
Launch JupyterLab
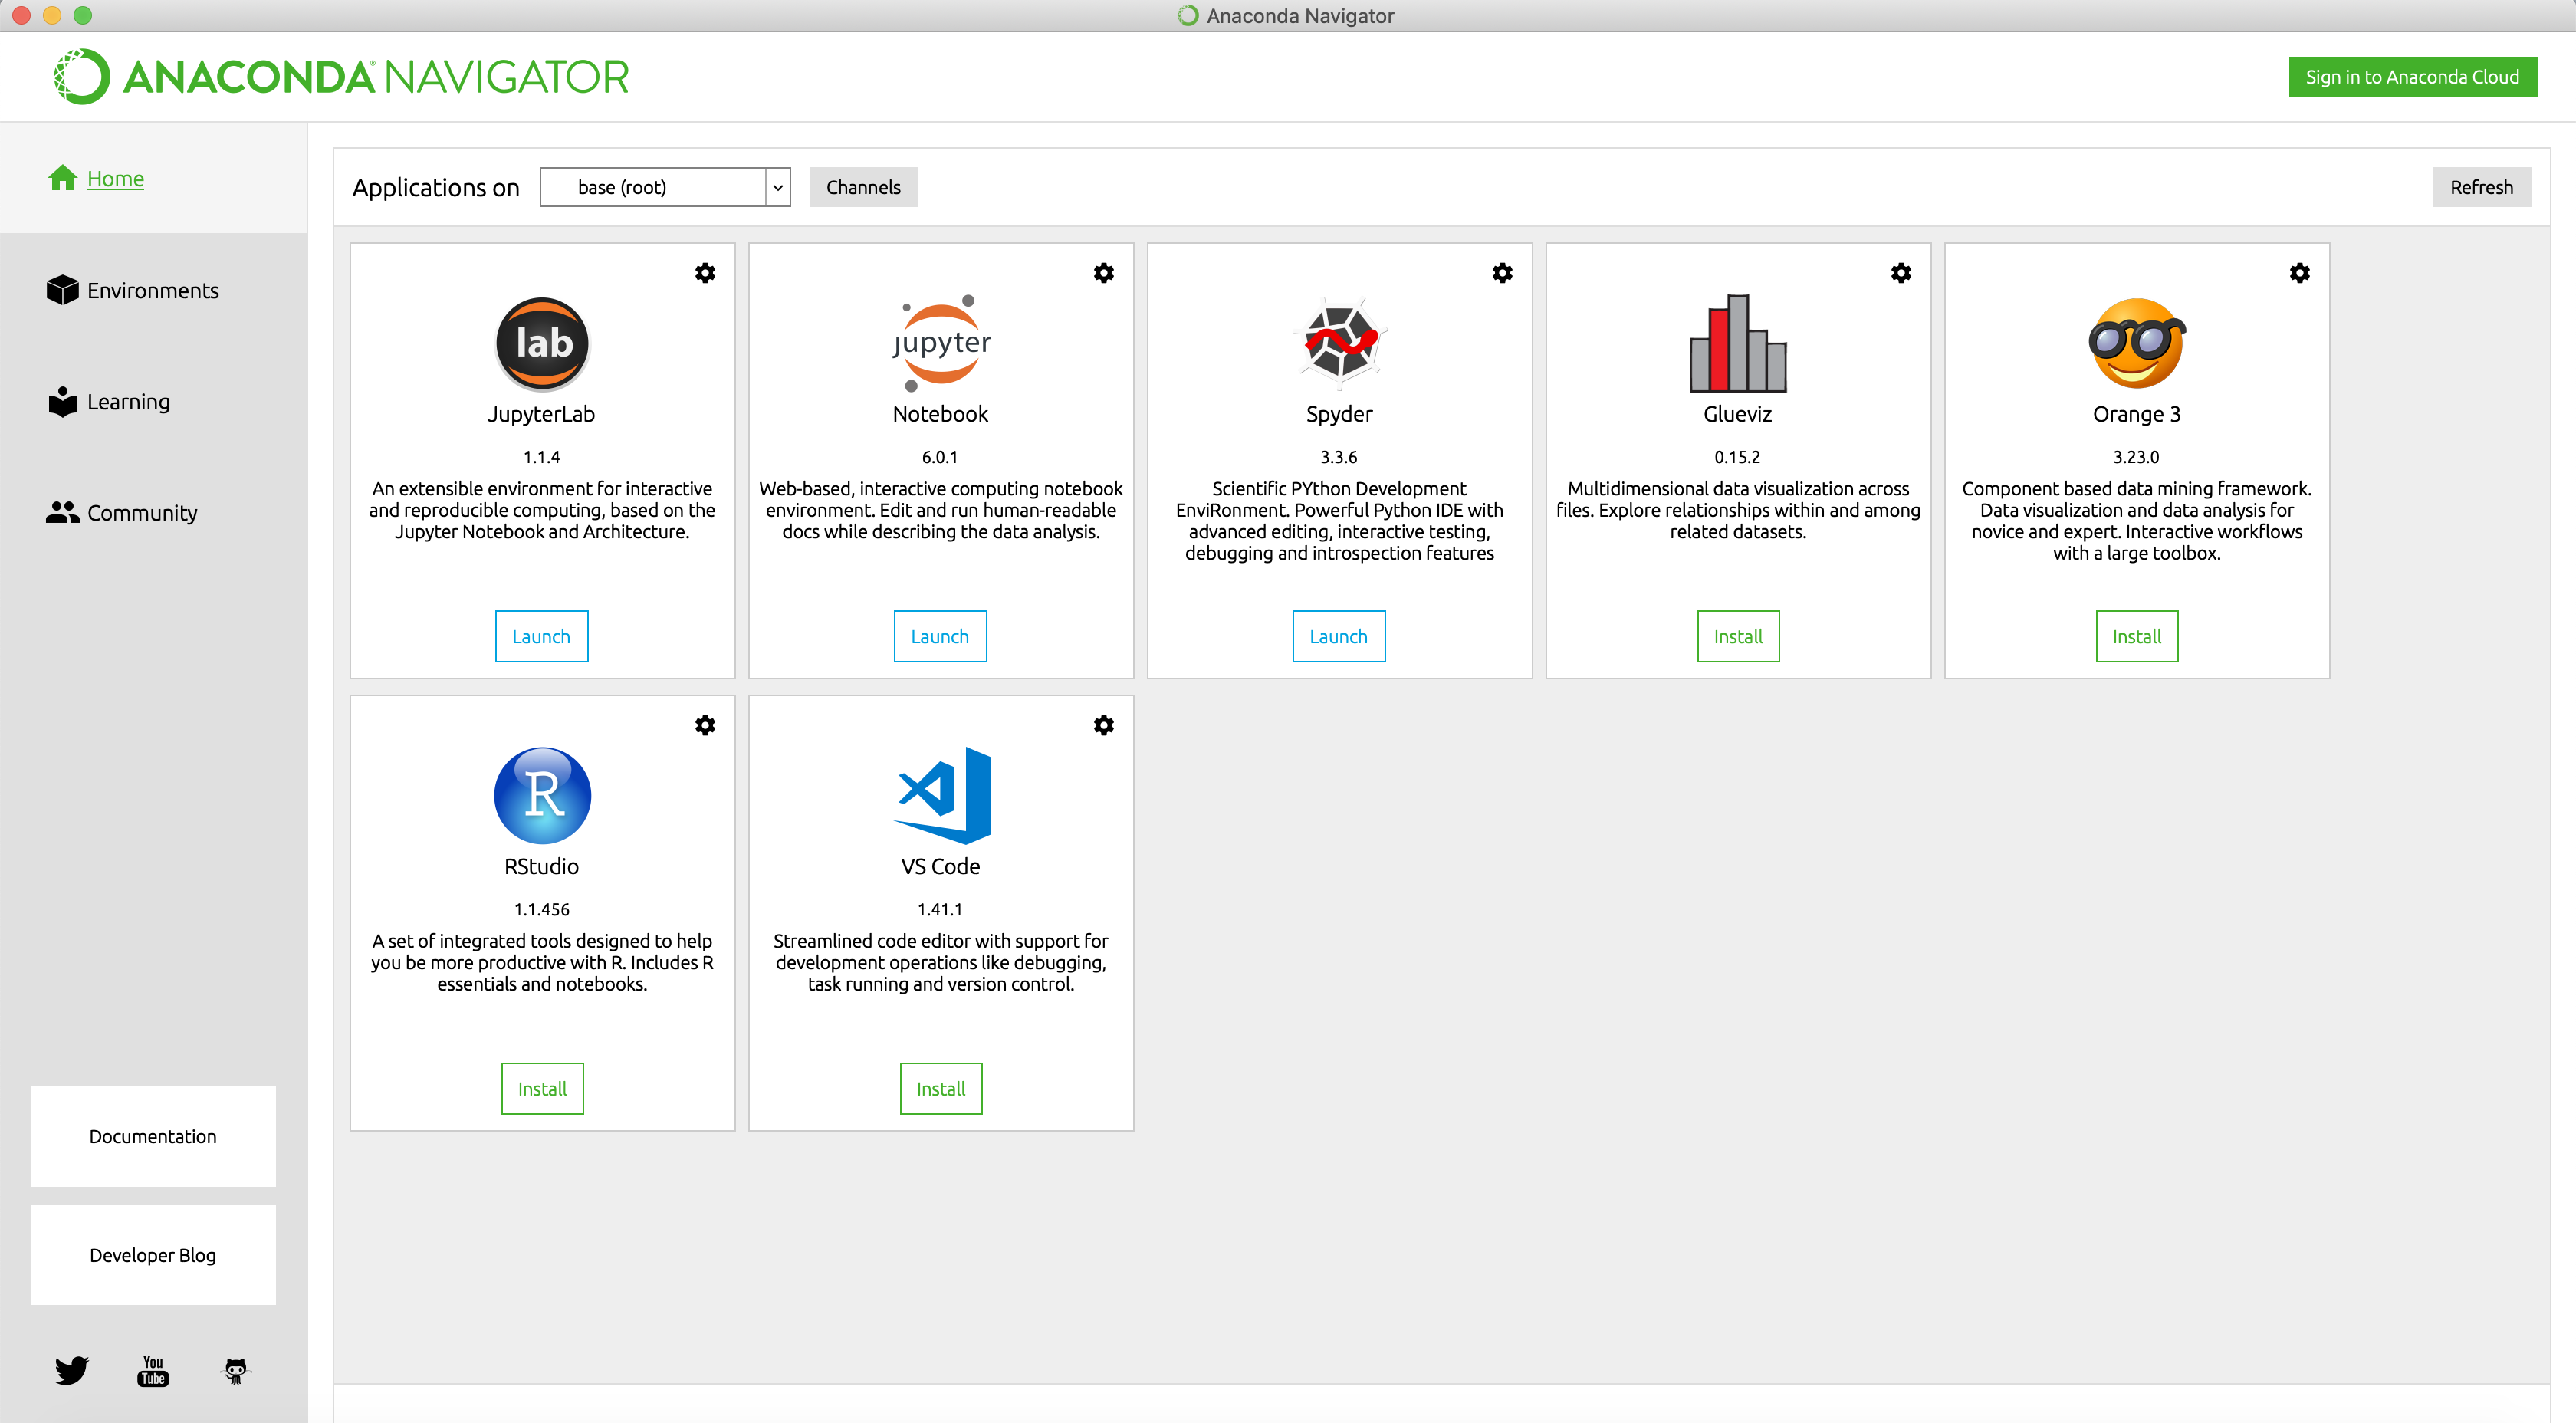click(542, 636)
